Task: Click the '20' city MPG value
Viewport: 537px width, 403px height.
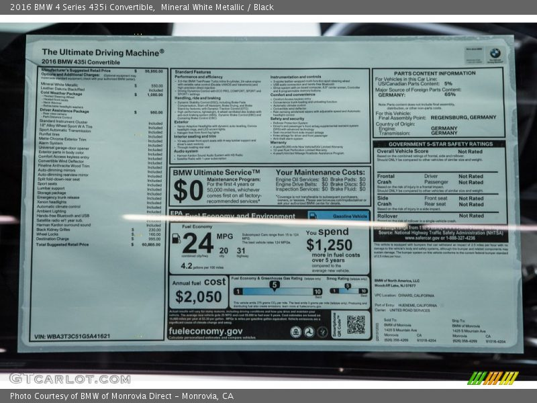Action: [x=224, y=251]
